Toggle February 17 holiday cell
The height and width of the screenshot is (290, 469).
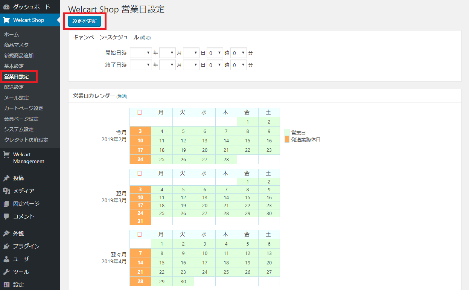(x=140, y=150)
